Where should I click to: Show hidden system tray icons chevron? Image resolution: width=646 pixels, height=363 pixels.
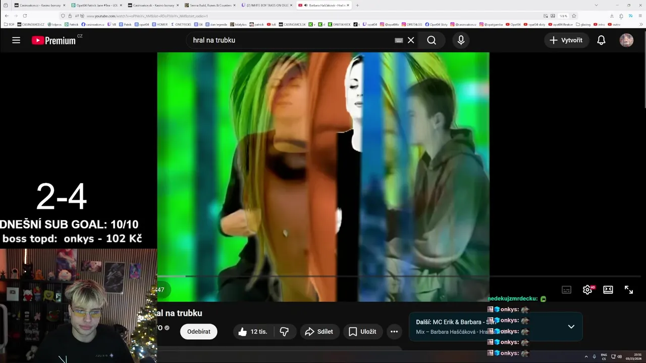click(x=586, y=356)
